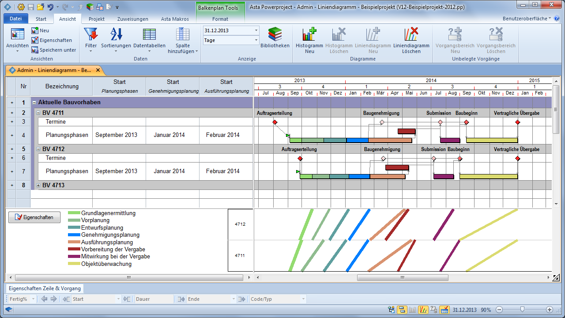The height and width of the screenshot is (318, 565).
Task: Click row 7 Februar 2014 cell
Action: [x=226, y=171]
